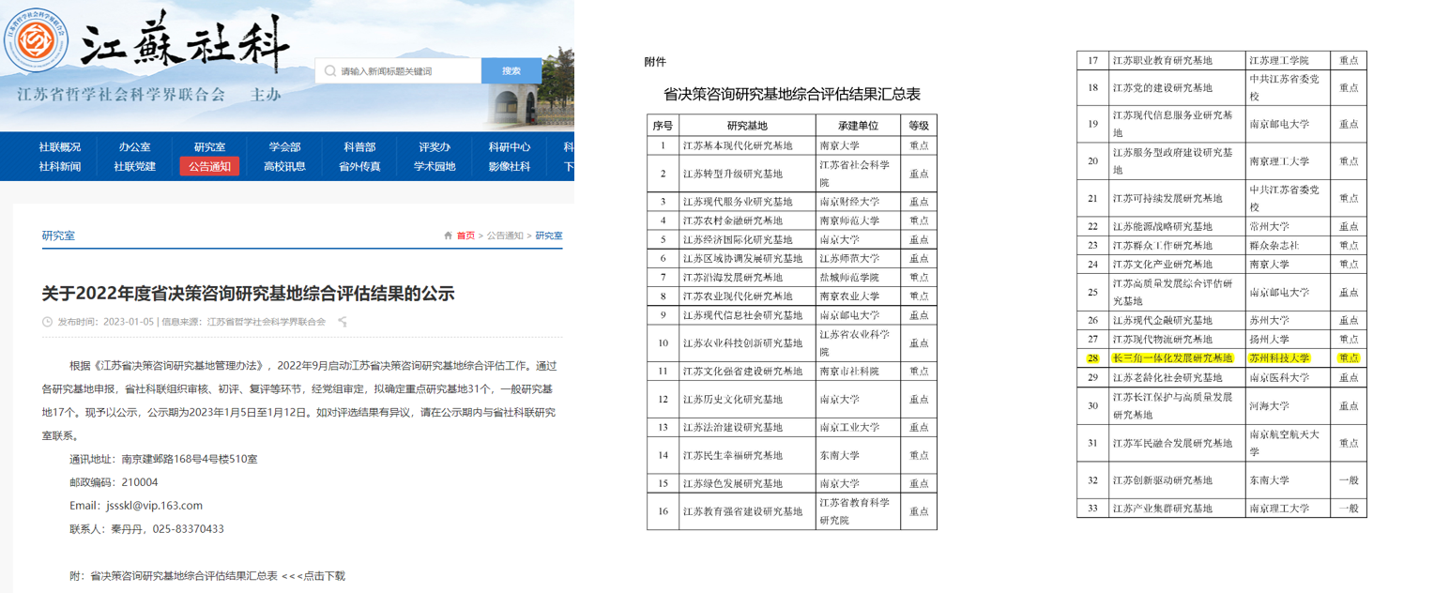Open the 科研中心 navigation item

pos(510,146)
